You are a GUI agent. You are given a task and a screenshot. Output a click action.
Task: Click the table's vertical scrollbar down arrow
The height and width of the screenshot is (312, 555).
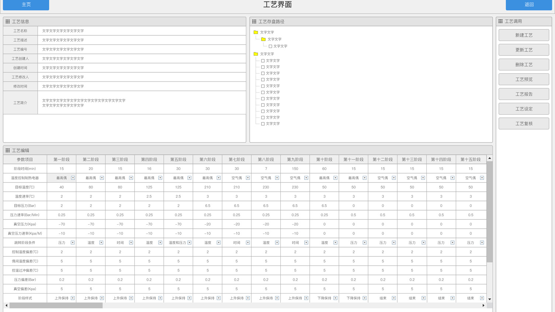tap(489, 299)
